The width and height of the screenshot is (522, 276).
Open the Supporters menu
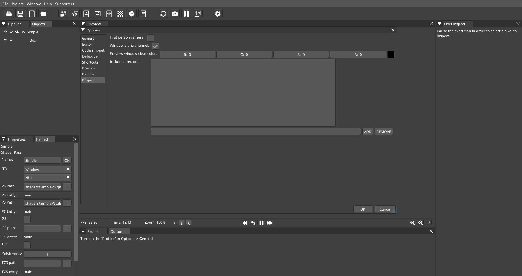[x=64, y=4]
